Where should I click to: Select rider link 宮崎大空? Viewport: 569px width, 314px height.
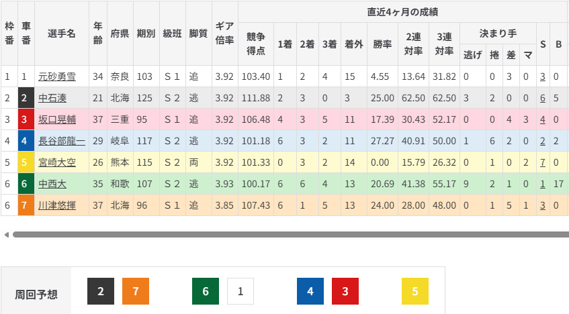tap(56, 163)
